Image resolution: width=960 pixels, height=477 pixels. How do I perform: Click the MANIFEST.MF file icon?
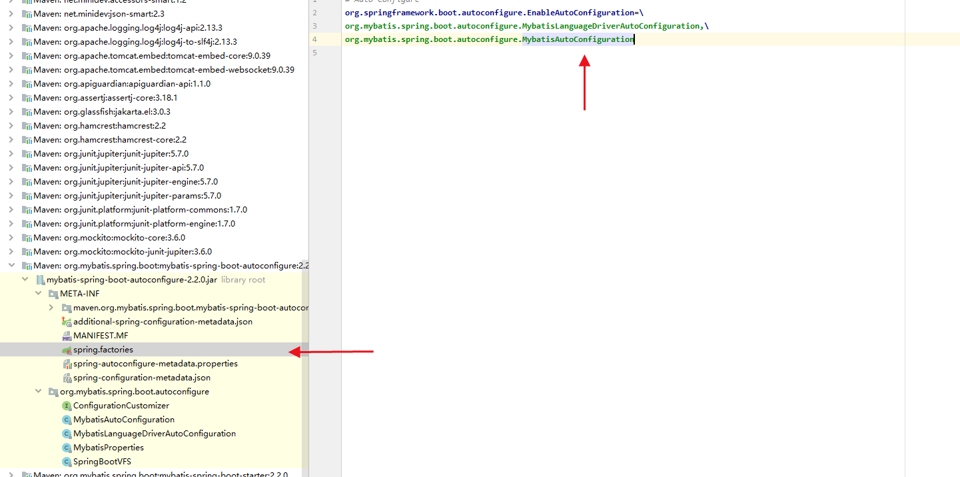coord(67,335)
